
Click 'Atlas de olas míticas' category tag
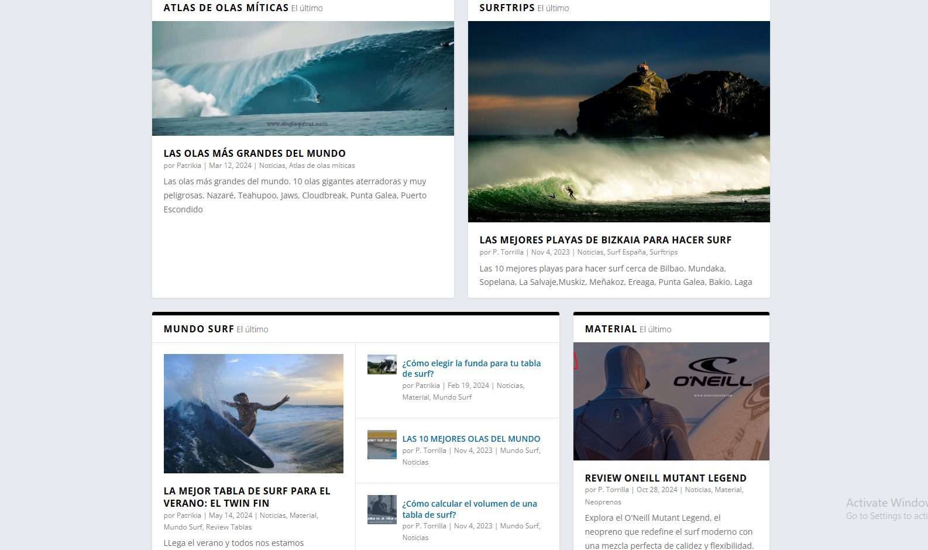tap(322, 166)
